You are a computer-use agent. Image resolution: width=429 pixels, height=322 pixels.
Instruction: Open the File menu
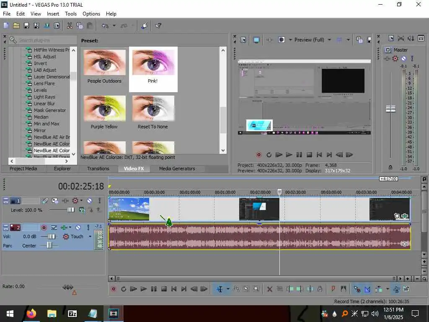coord(7,14)
